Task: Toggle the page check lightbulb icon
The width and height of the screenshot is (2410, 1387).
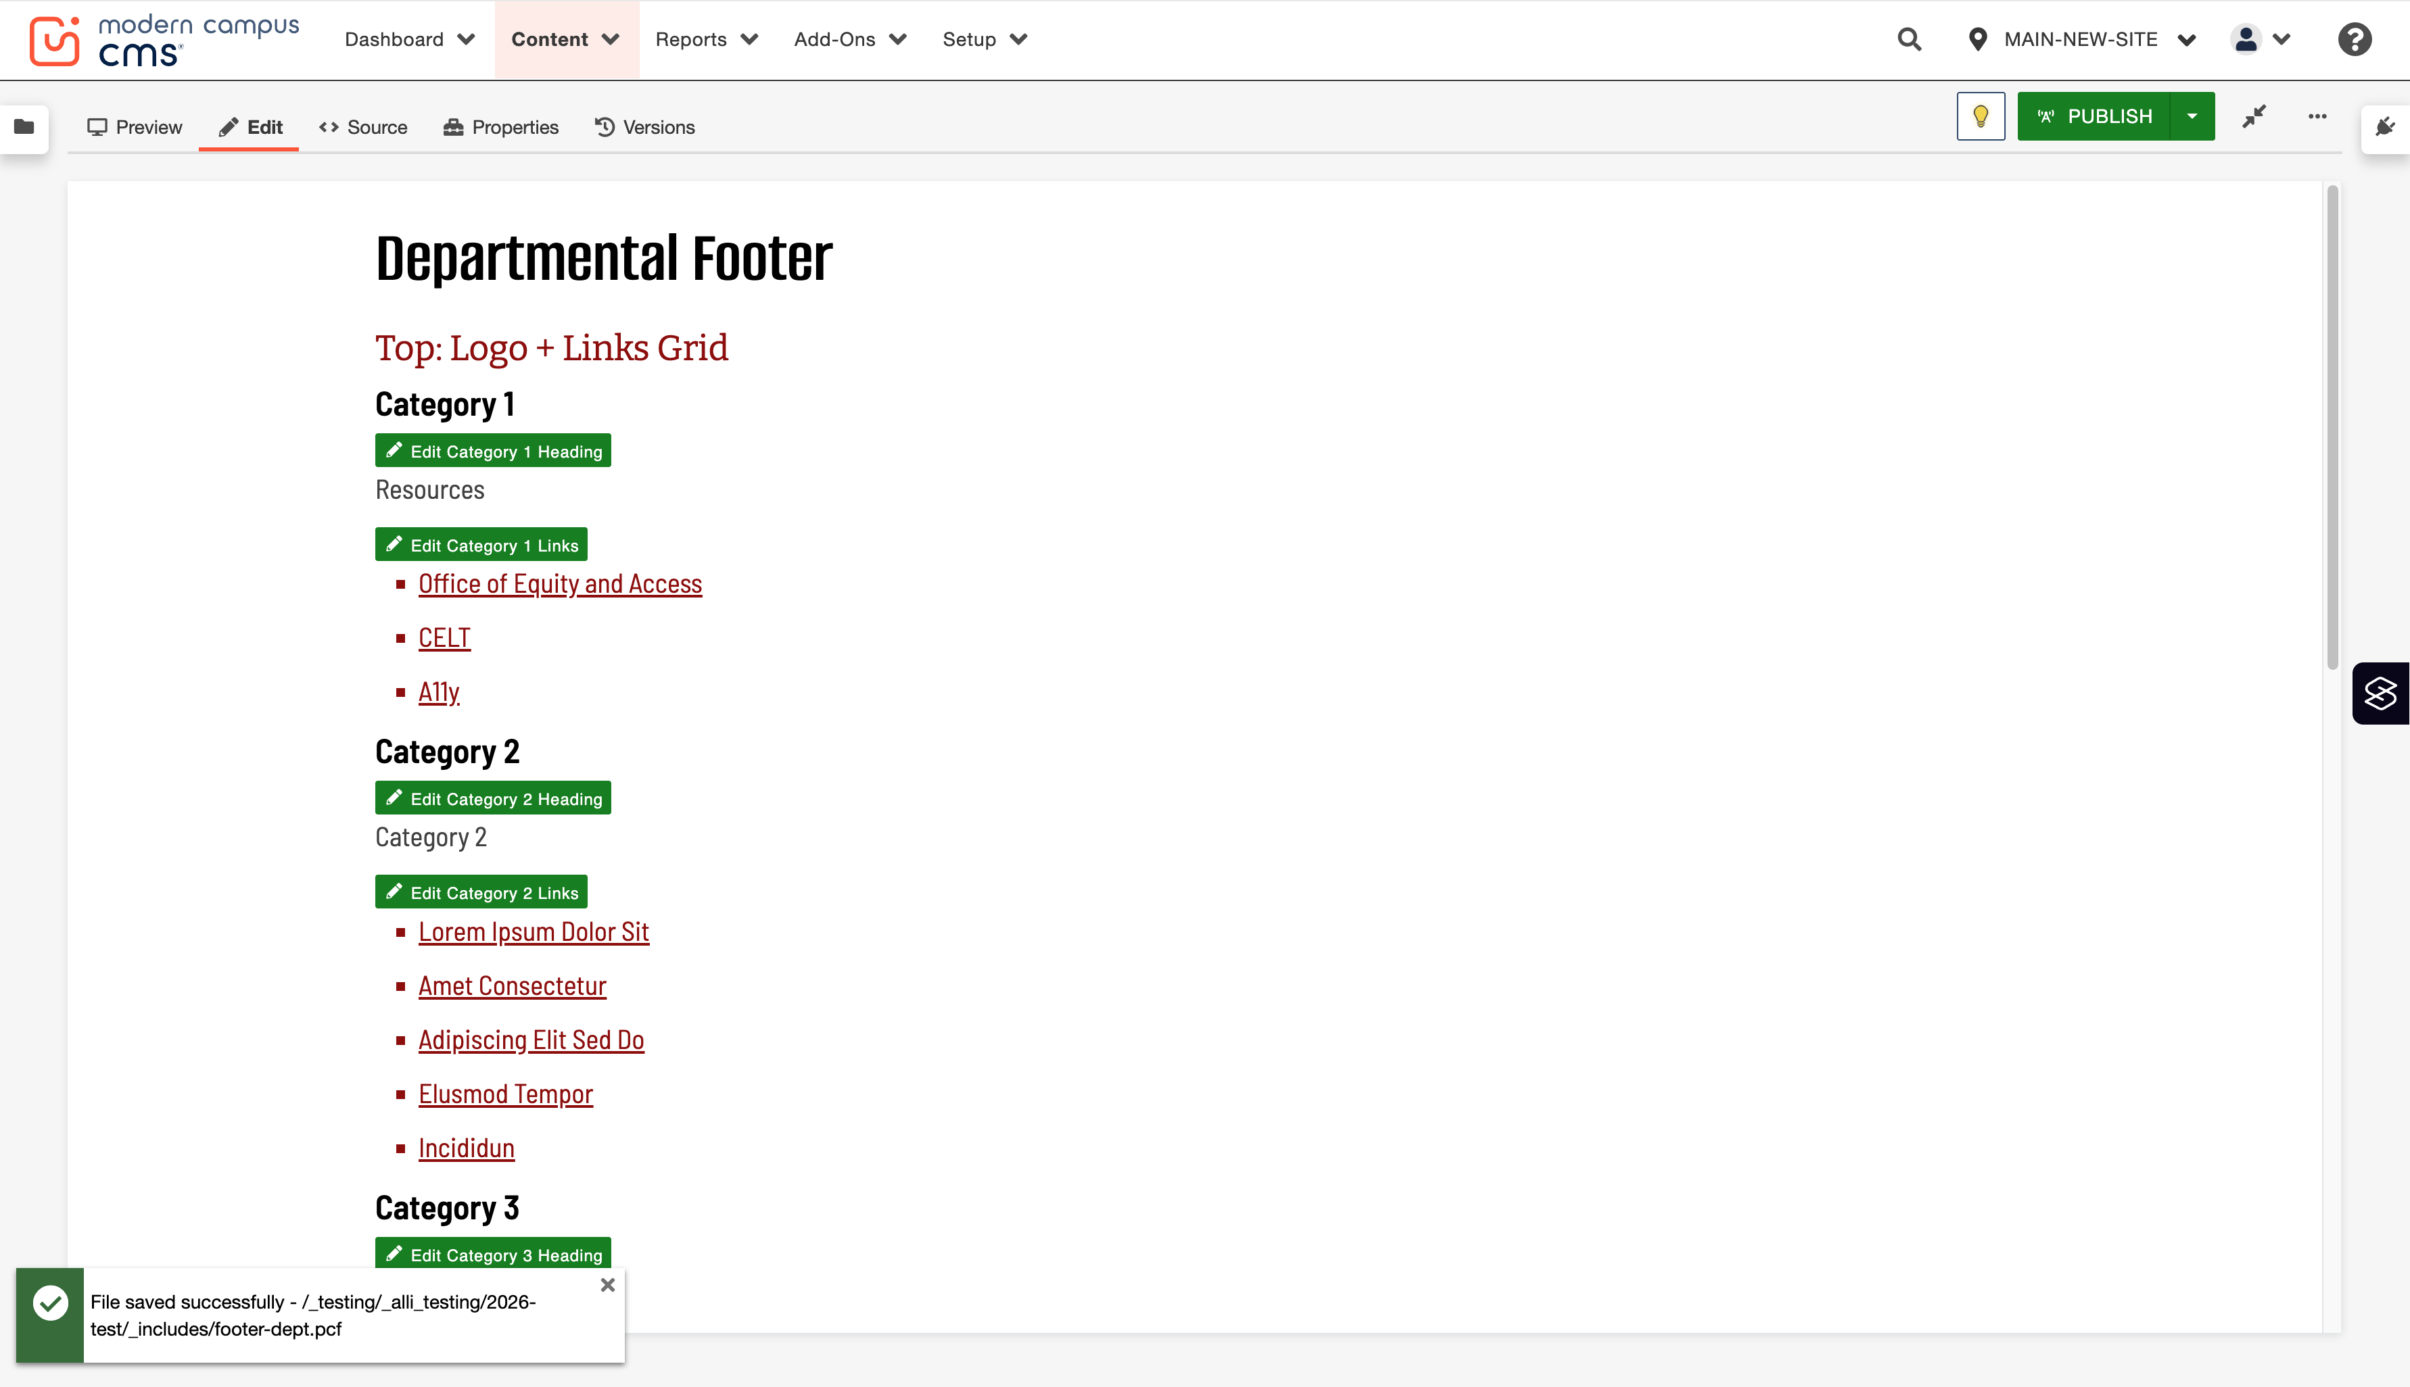Action: click(x=1980, y=116)
